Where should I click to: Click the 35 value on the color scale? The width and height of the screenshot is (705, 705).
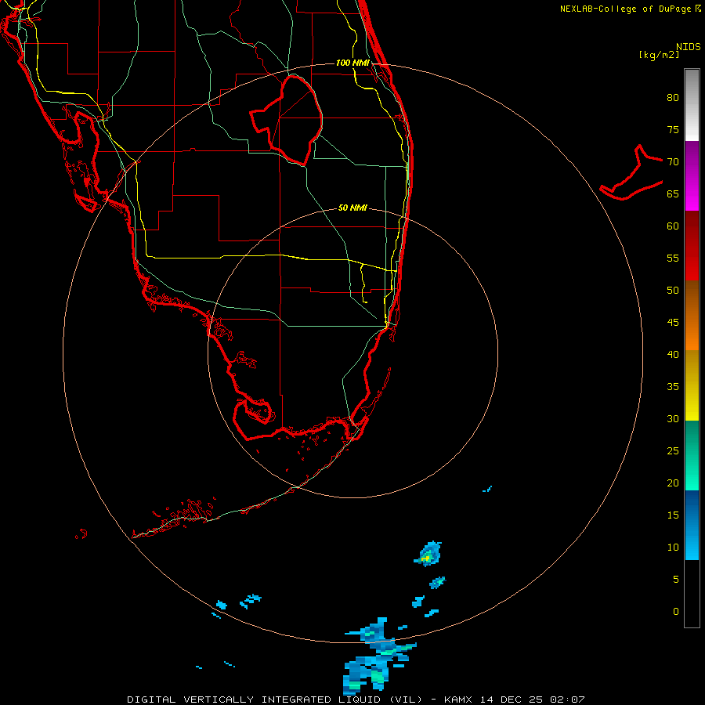673,387
